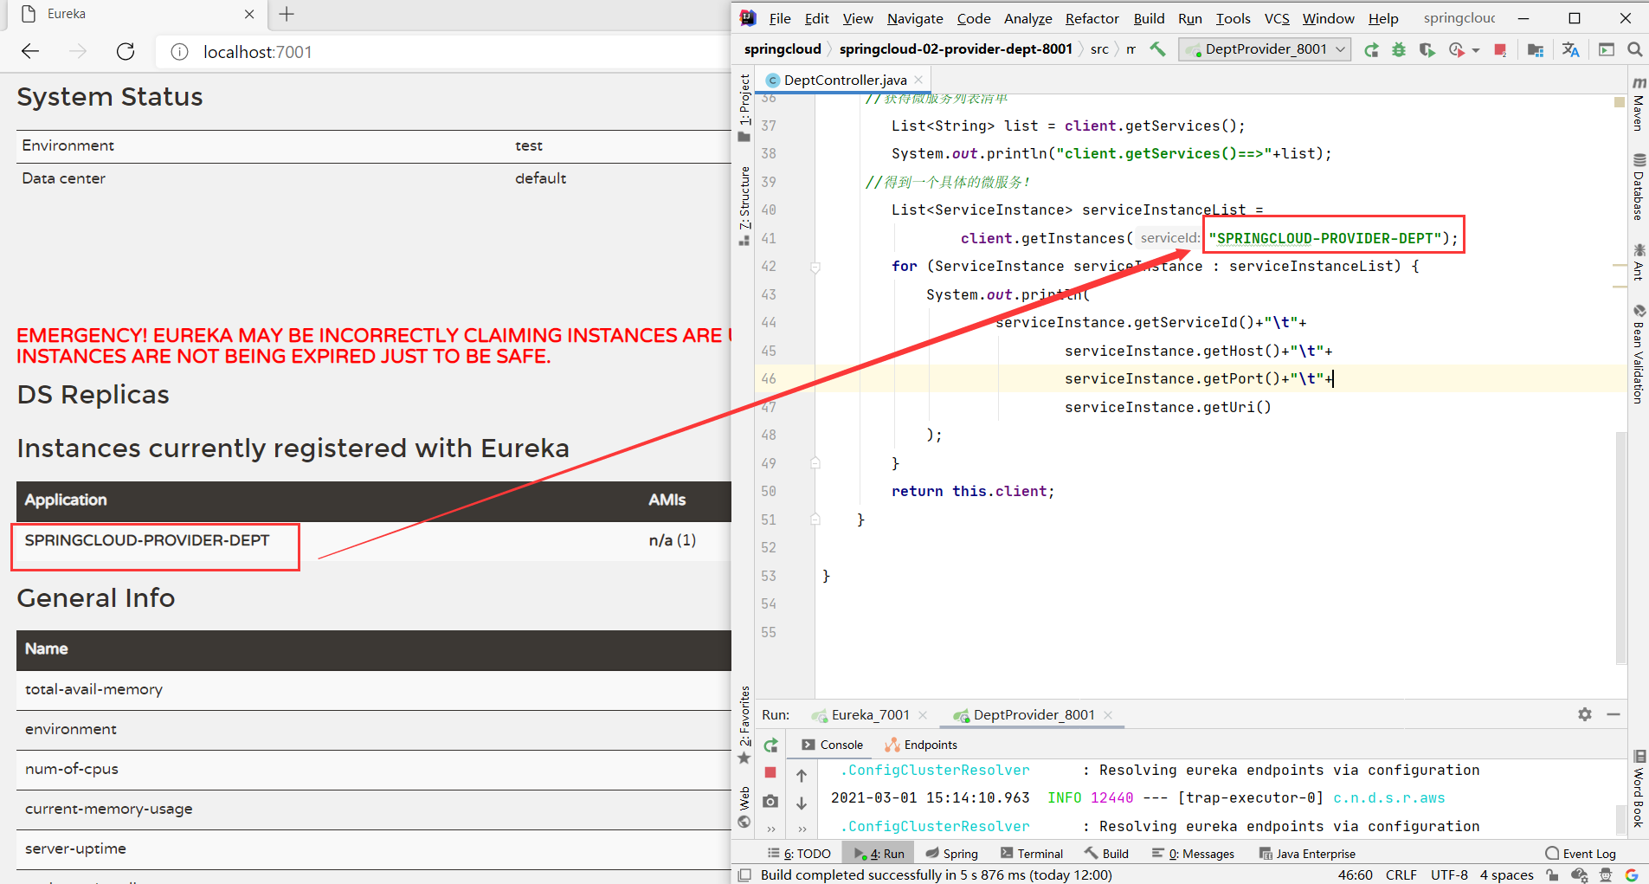
Task: Open 4 spaces indent selector in status bar
Action: [1506, 875]
